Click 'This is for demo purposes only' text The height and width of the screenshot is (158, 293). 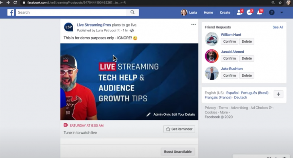(x=89, y=38)
